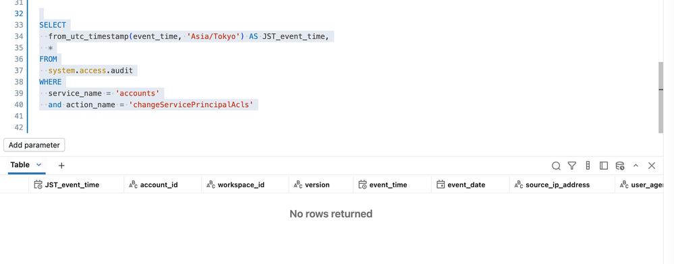Open the Table tab dropdown arrow
The image size is (674, 264).
pos(38,165)
